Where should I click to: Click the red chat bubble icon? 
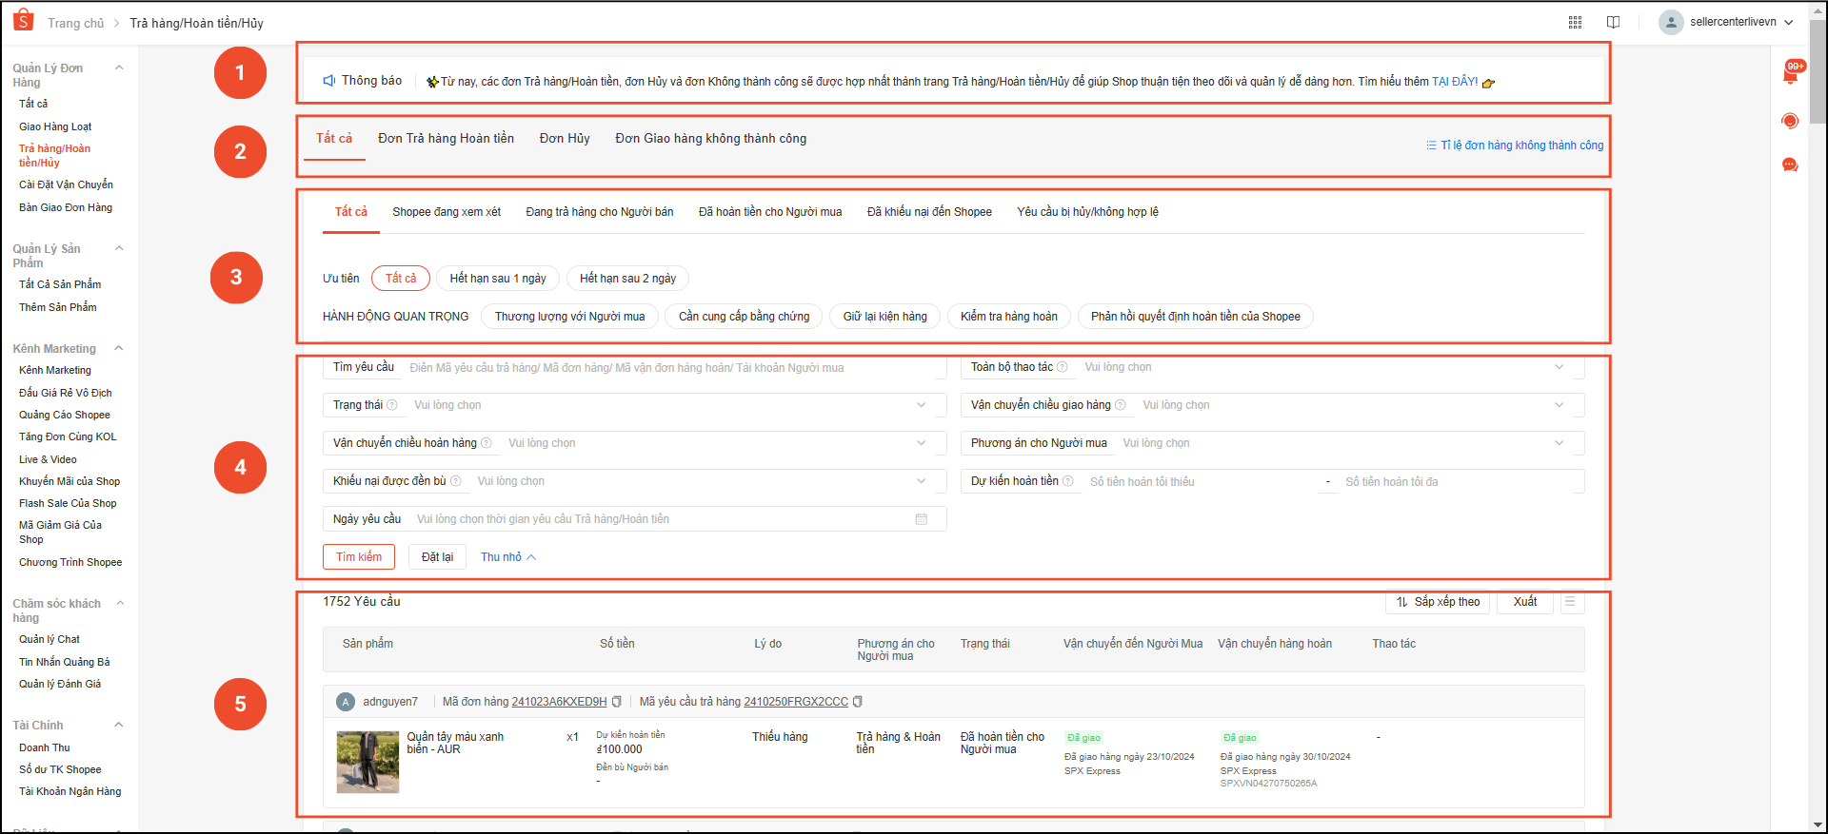(x=1790, y=165)
